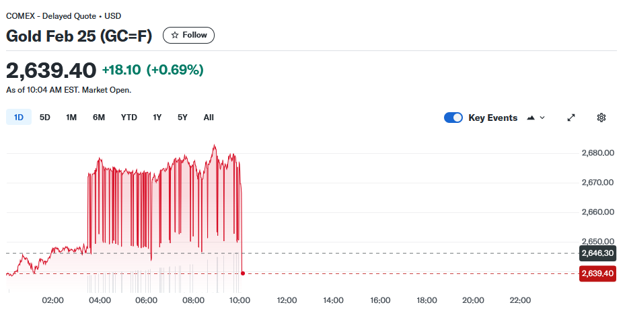Toggle the Key Events switch
This screenshot has width=627, height=313.
453,118
